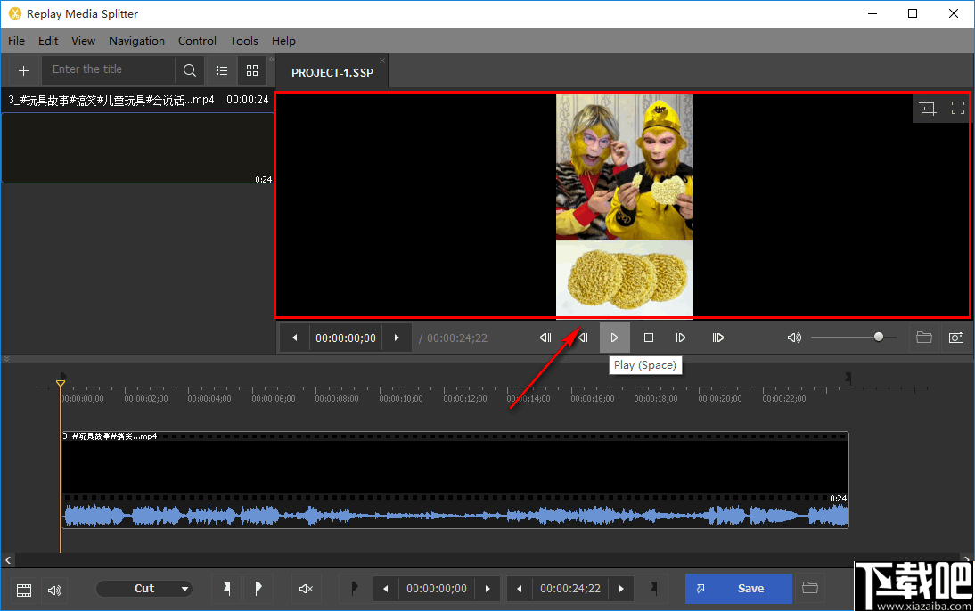Switch between list view of media files

click(x=221, y=69)
